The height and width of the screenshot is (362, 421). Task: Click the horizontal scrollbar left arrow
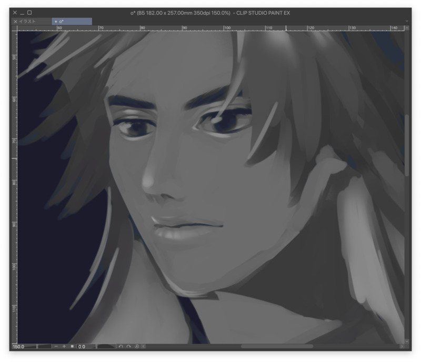143,346
